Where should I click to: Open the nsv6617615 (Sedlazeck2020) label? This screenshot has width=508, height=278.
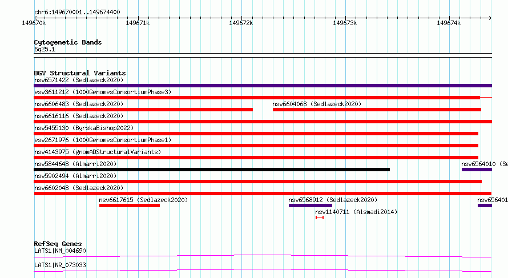click(143, 200)
